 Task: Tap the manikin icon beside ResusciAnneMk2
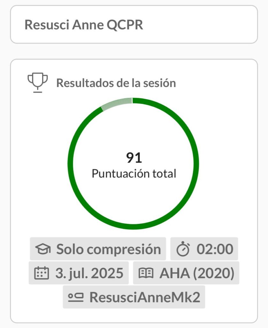76,297
